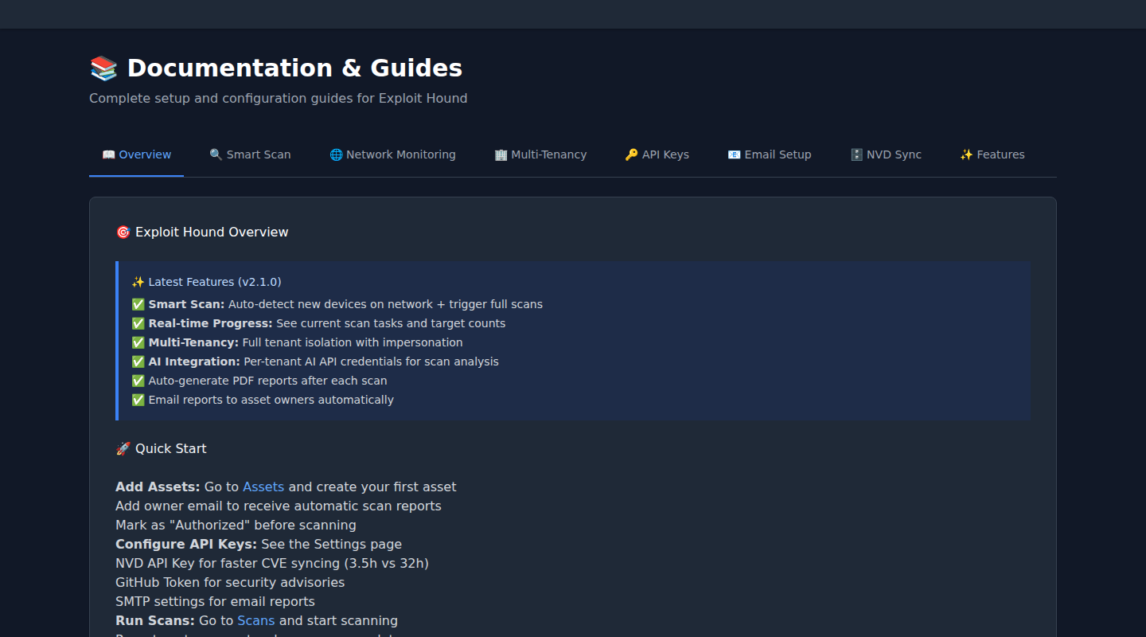
Task: Click the email icon on Email Setup tab
Action: point(734,154)
